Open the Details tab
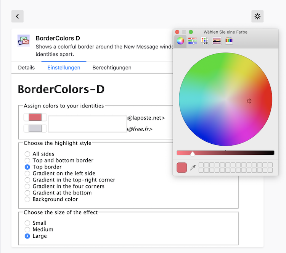 [26, 68]
